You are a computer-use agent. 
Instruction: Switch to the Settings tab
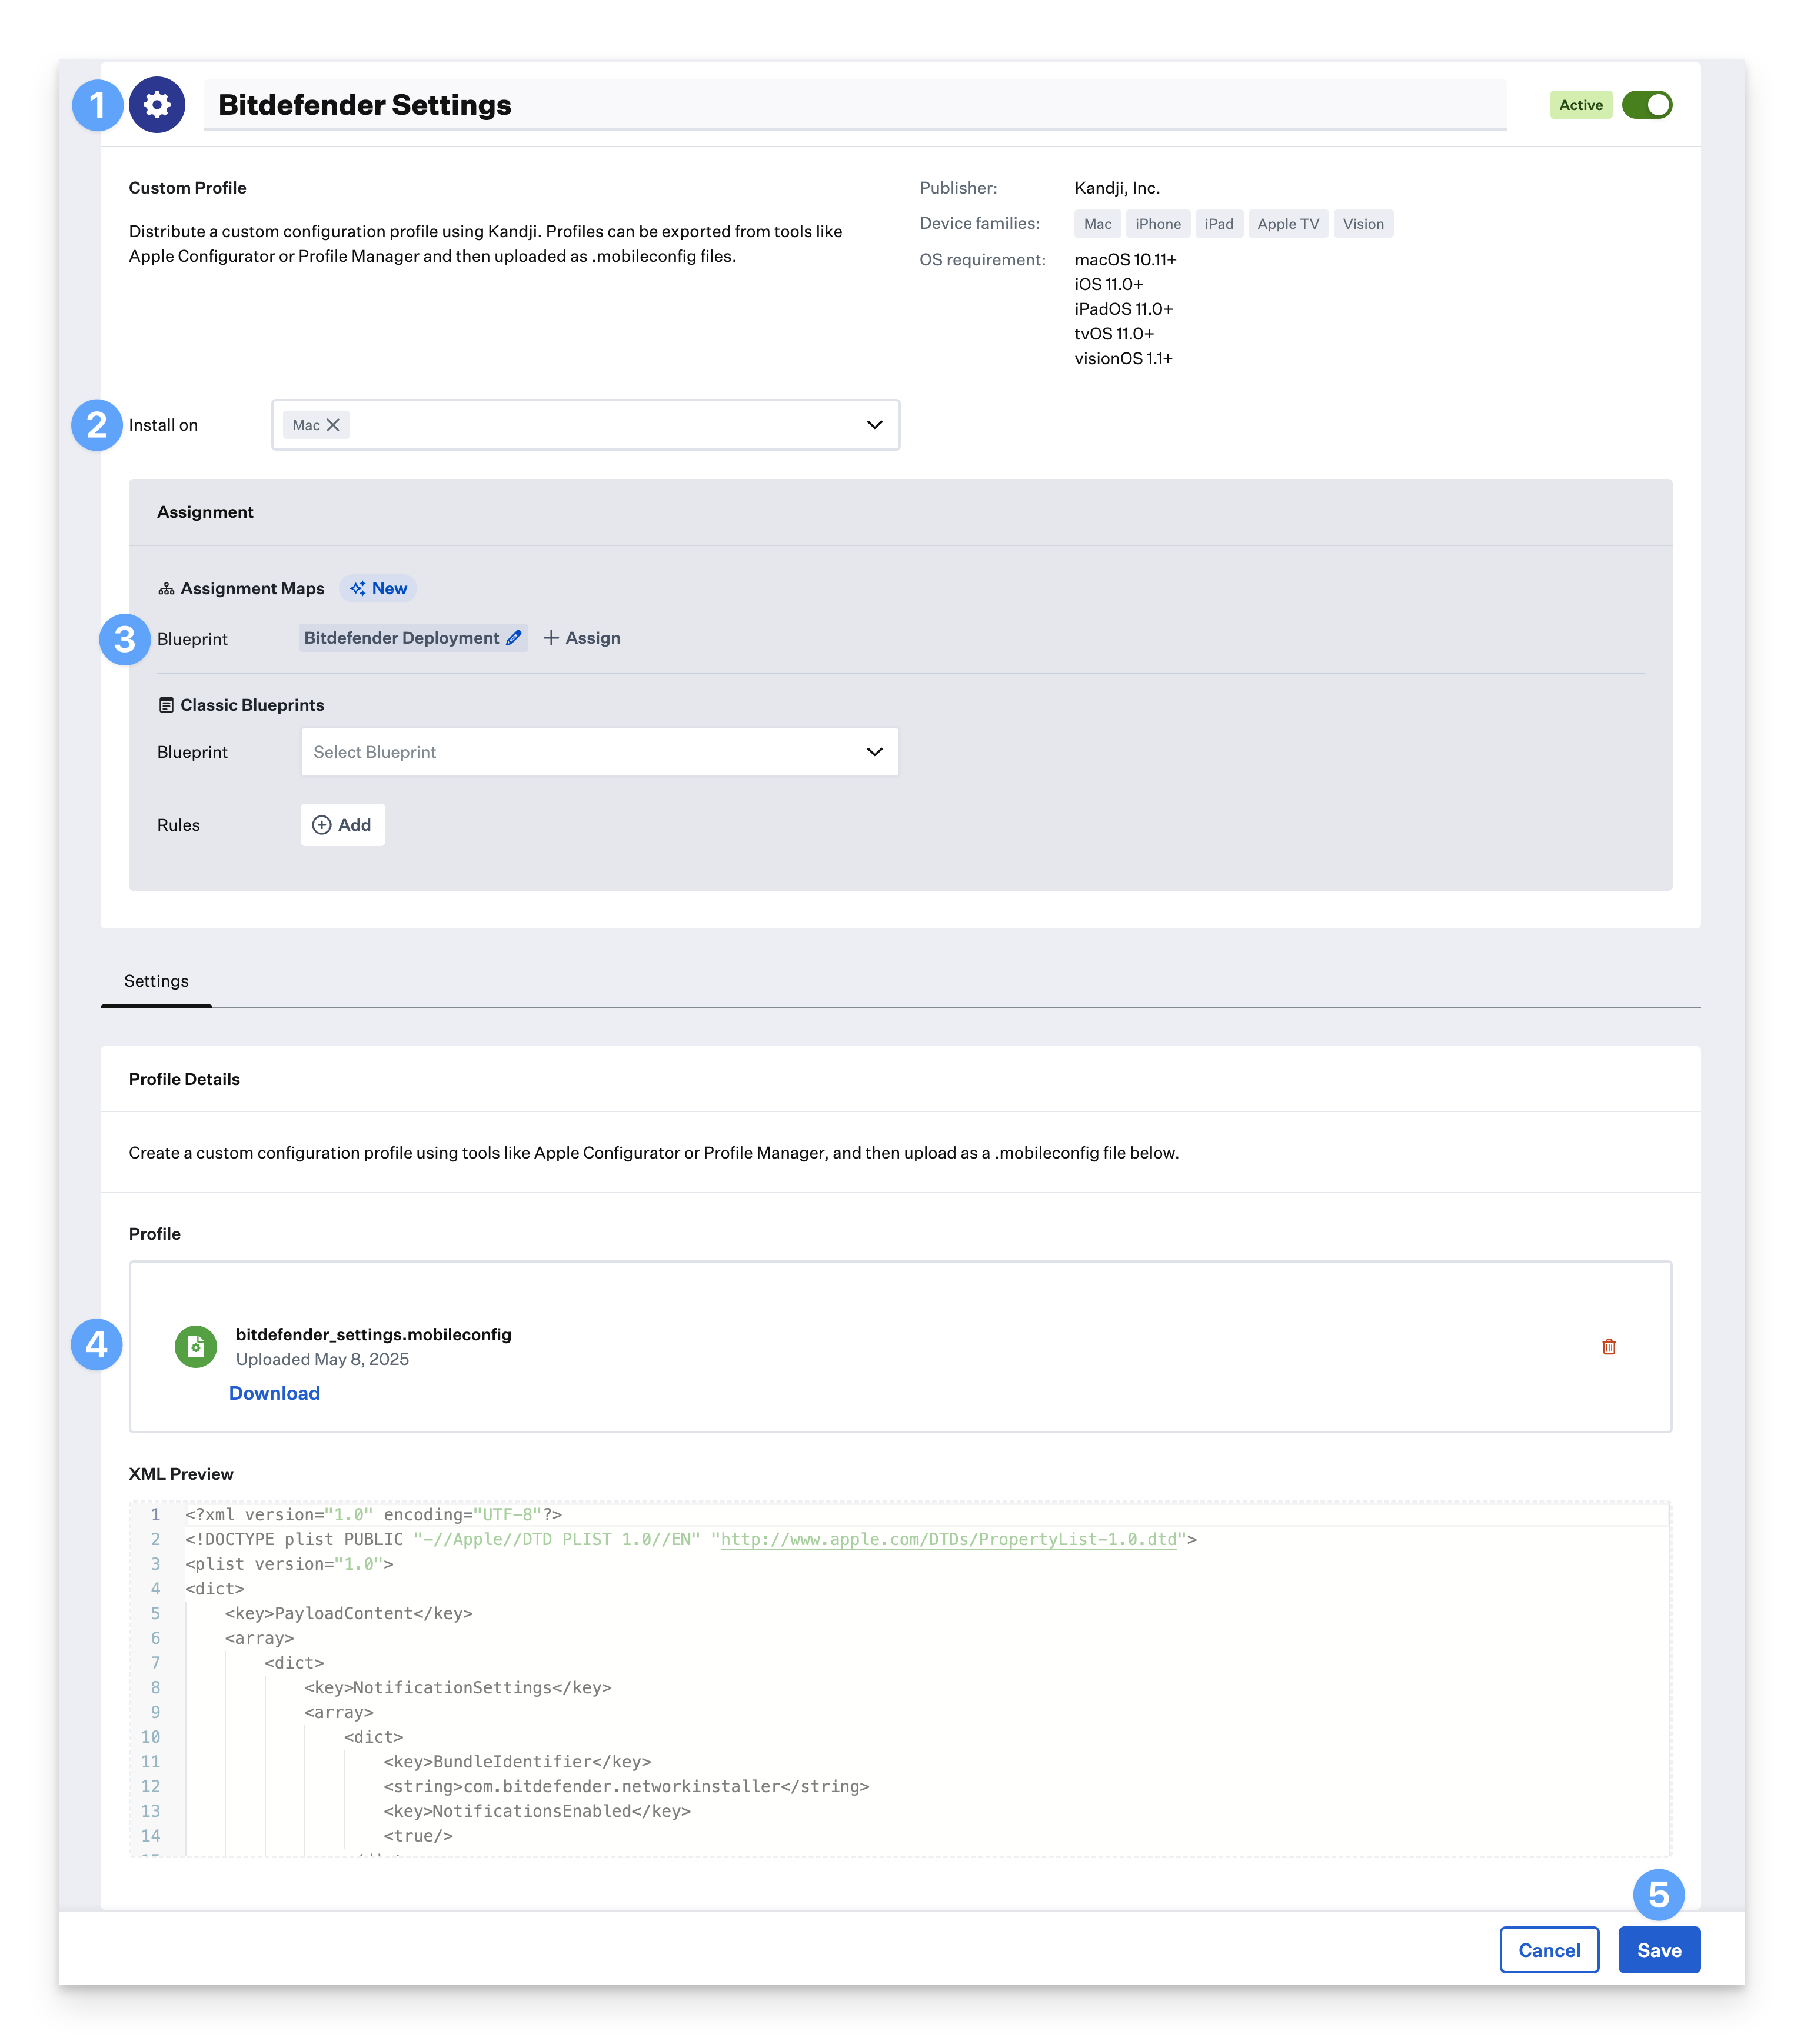pos(156,981)
